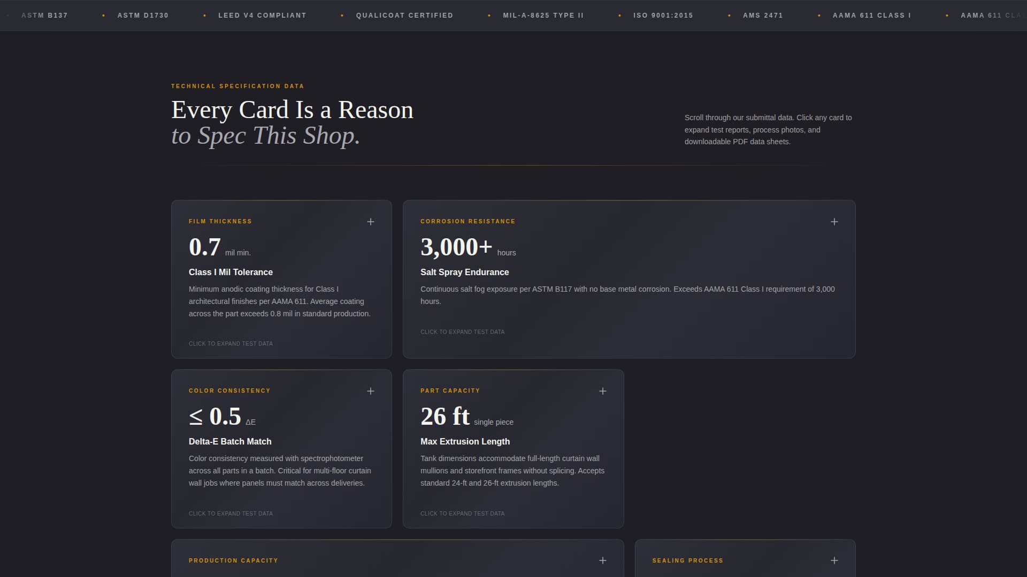
Task: Select the ASTM B137 badge
Action: point(44,15)
